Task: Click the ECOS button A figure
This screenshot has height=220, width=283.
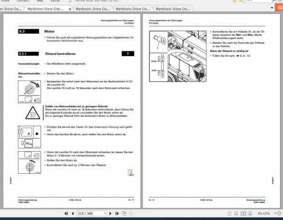Action: pos(29,137)
